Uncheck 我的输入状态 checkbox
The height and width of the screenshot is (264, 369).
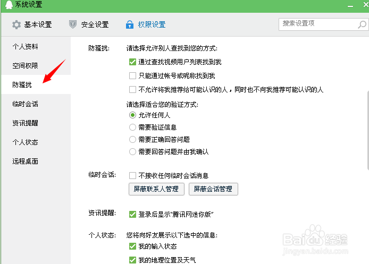pyautogui.click(x=132, y=246)
